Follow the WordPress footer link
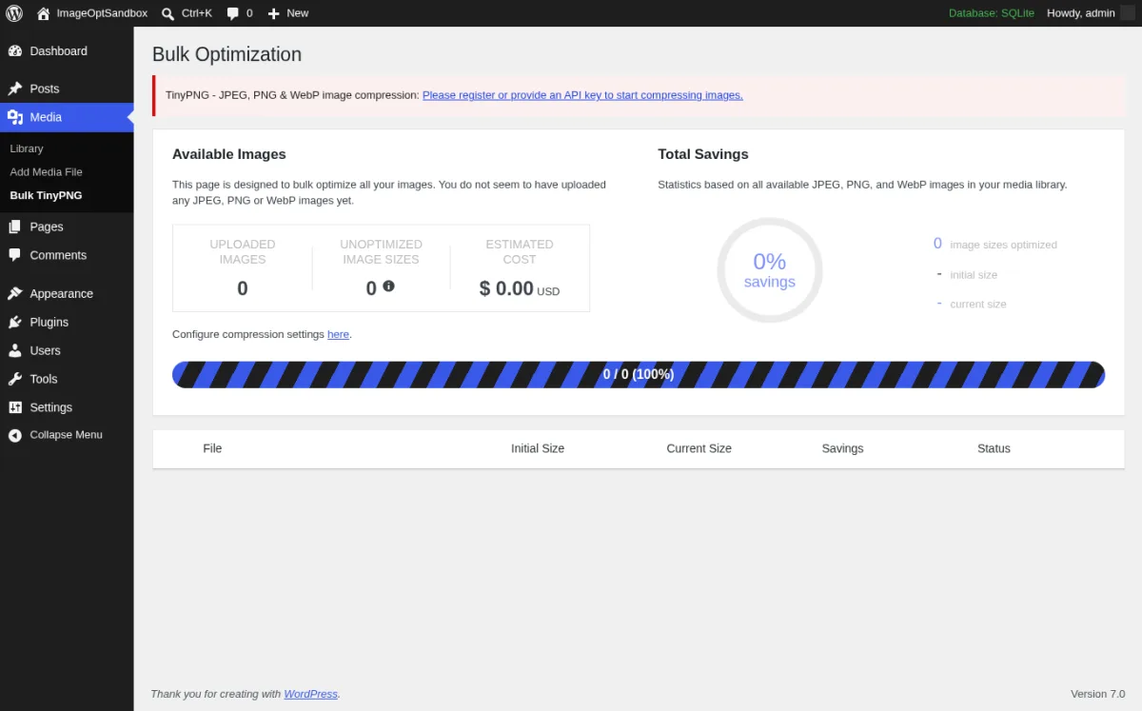Screen dimensions: 1142x711 coord(311,694)
